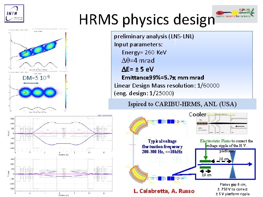This screenshot has height=197, width=263.
Task: Click the blue quadrupole blocks on upper beamline
Action: pos(166,121)
